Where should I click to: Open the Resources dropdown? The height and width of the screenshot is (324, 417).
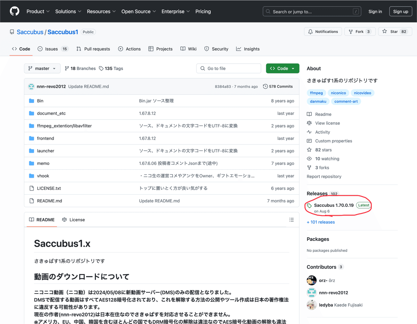(x=101, y=11)
